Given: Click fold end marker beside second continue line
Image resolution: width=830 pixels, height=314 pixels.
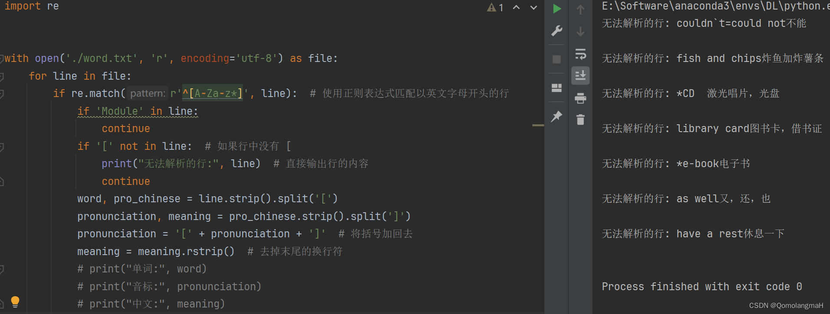Looking at the screenshot, I should 2,182.
